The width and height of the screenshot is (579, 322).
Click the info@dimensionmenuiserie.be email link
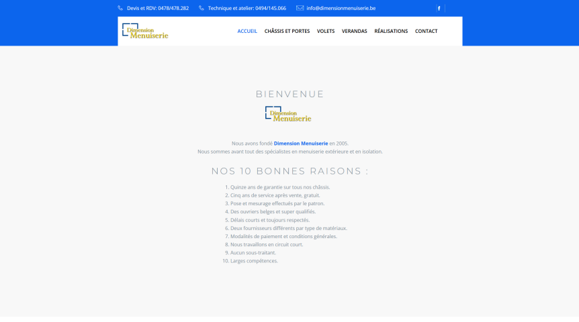pos(341,8)
